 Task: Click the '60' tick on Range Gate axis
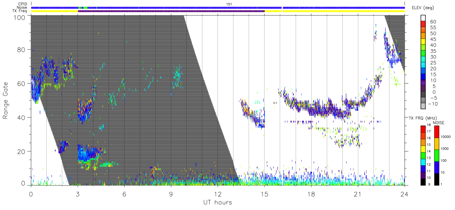pos(21,84)
